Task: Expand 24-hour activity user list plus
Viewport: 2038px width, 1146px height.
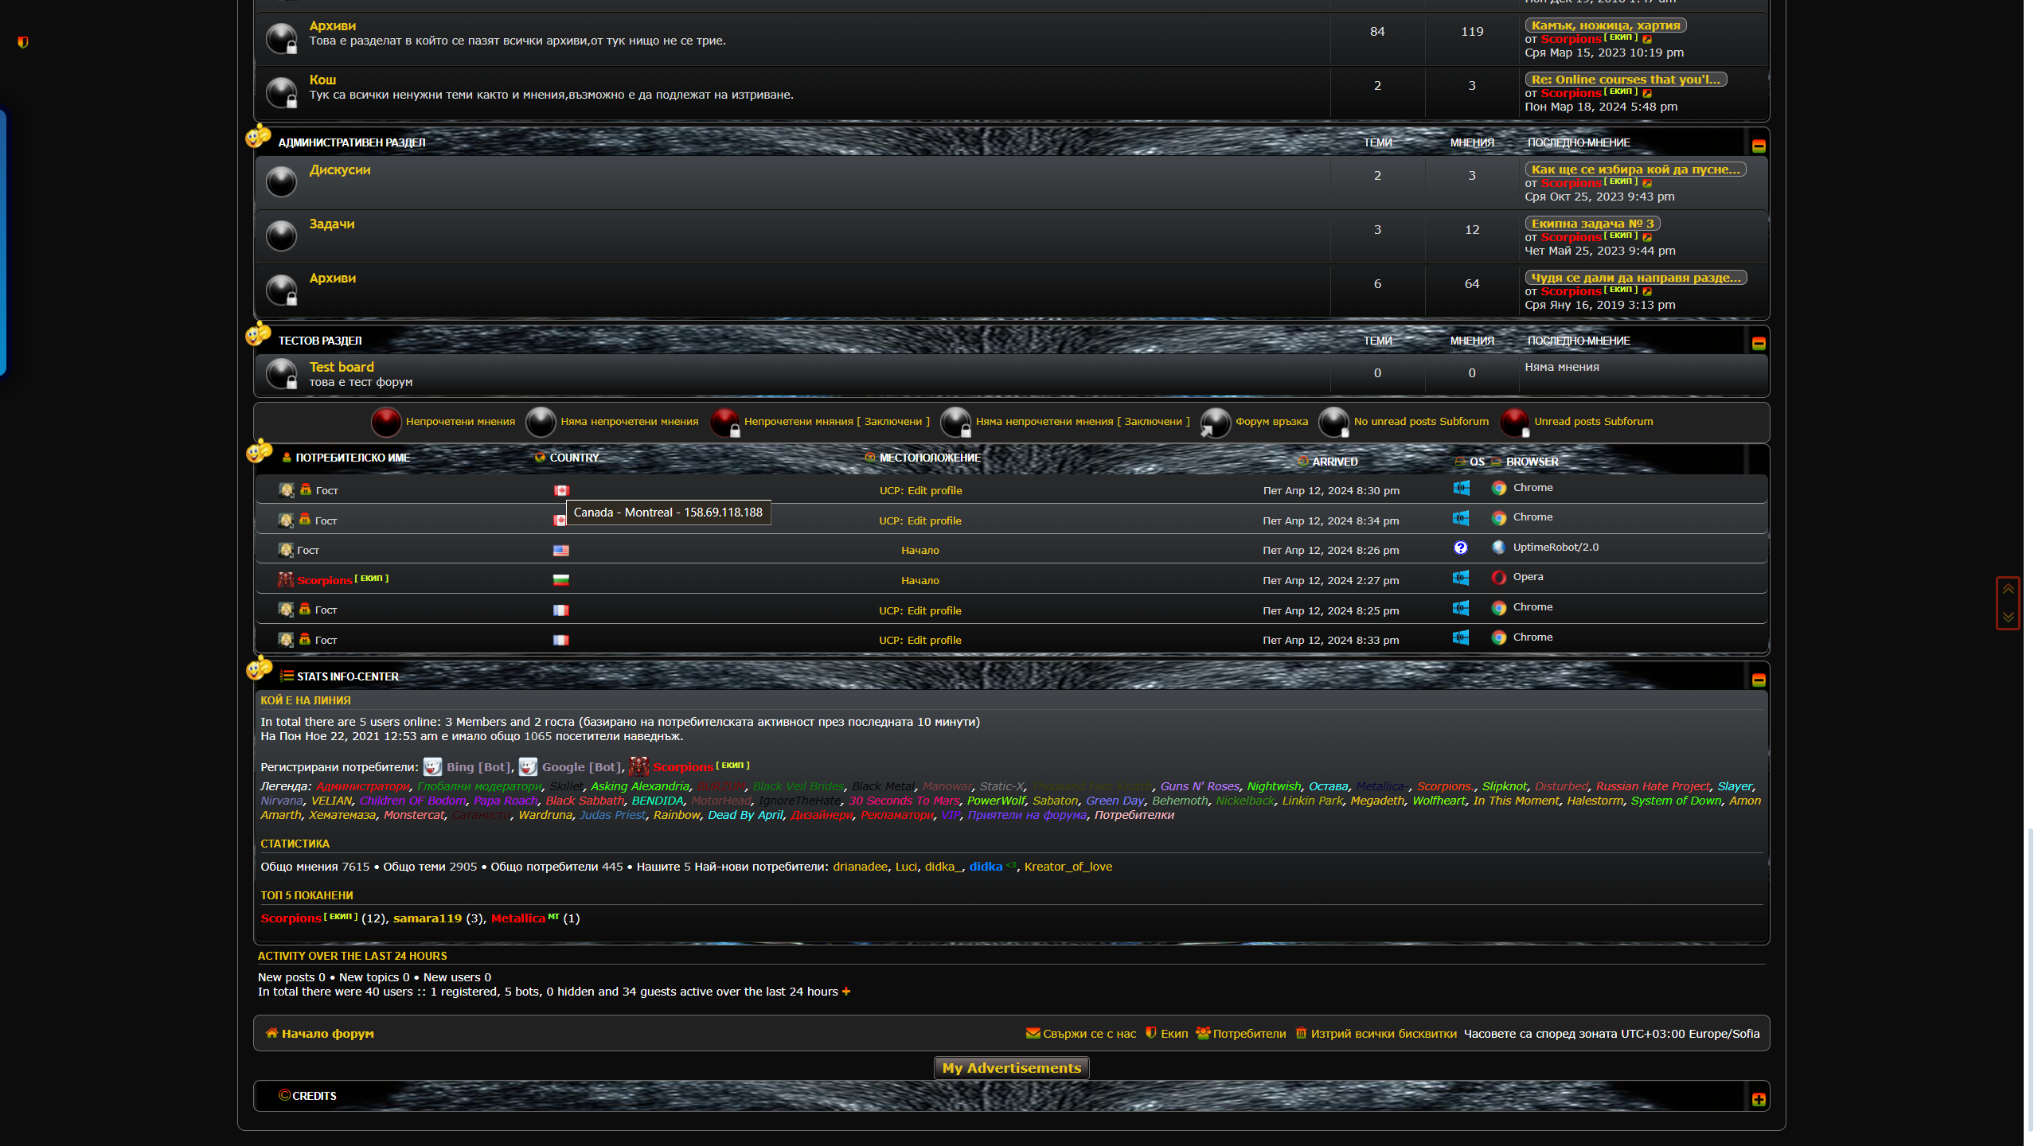Action: click(x=846, y=992)
